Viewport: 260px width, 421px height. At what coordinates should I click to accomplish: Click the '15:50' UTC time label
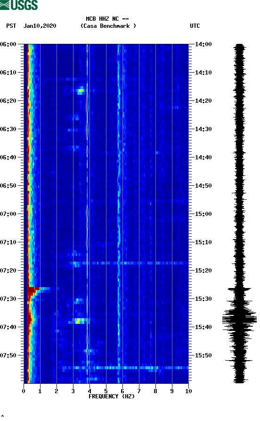pos(203,355)
